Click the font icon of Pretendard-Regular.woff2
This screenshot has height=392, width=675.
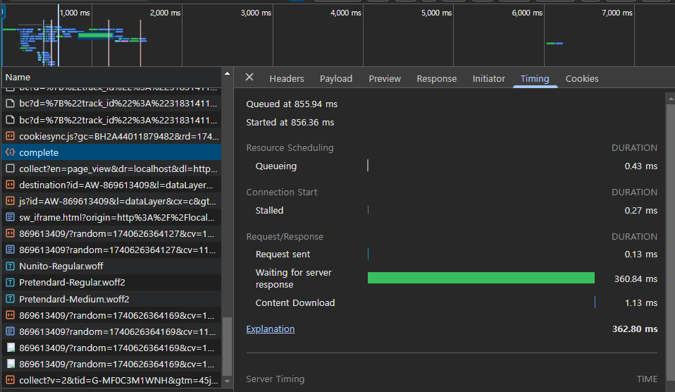pyautogui.click(x=10, y=283)
